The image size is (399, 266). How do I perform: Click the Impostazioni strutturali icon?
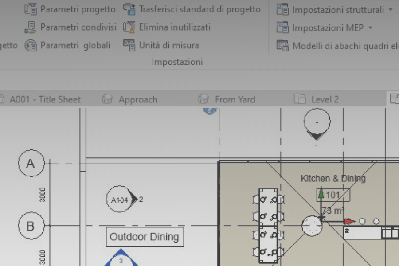[x=282, y=9]
